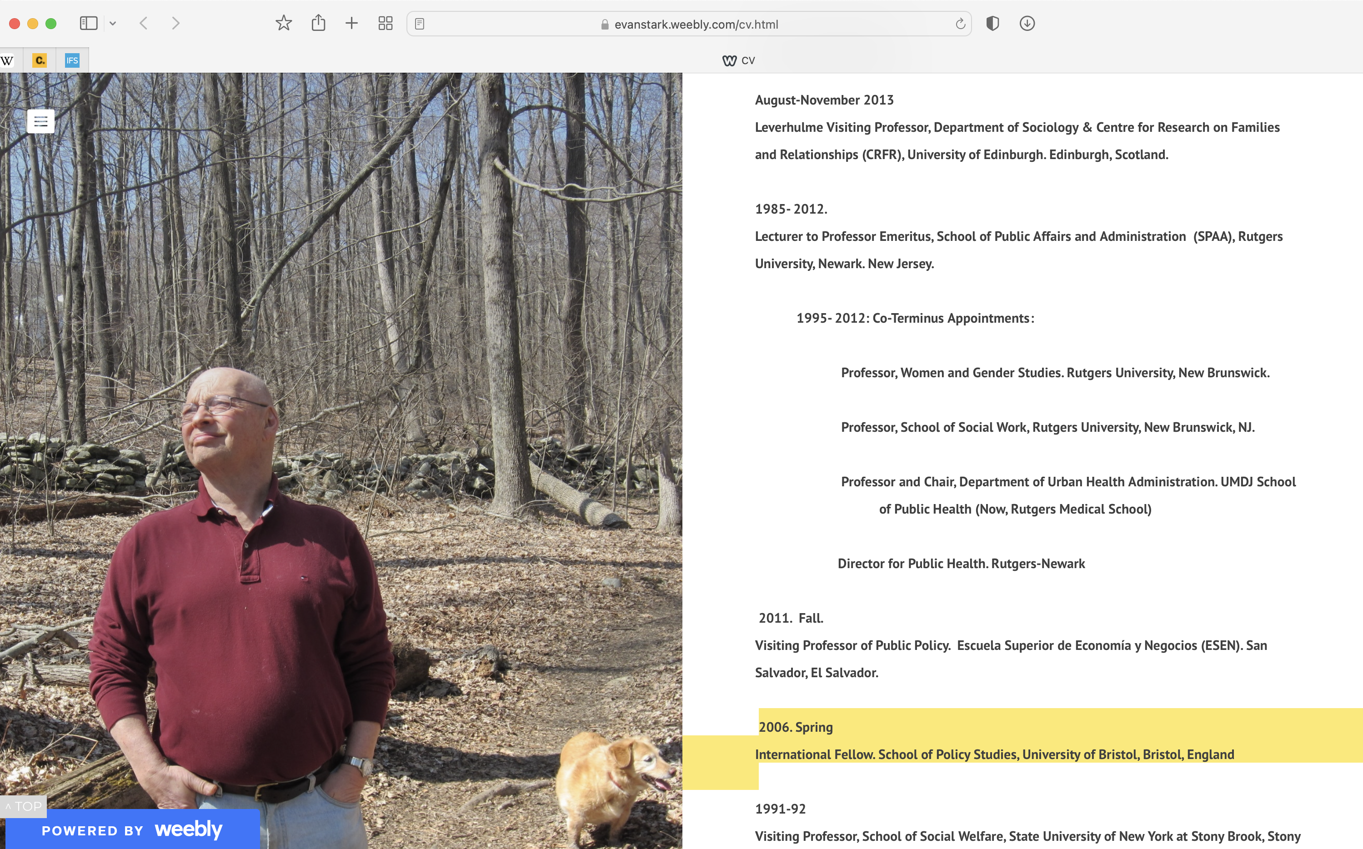Viewport: 1363px width, 849px height.
Task: Switch to the Wikipedia pinned tab
Action: (8, 60)
